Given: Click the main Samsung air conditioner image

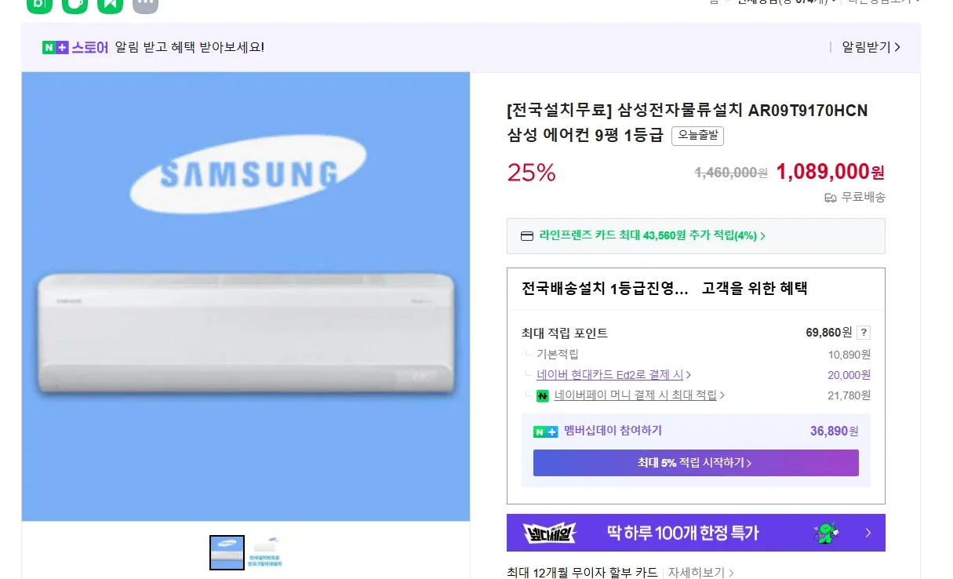Looking at the screenshot, I should 246,297.
